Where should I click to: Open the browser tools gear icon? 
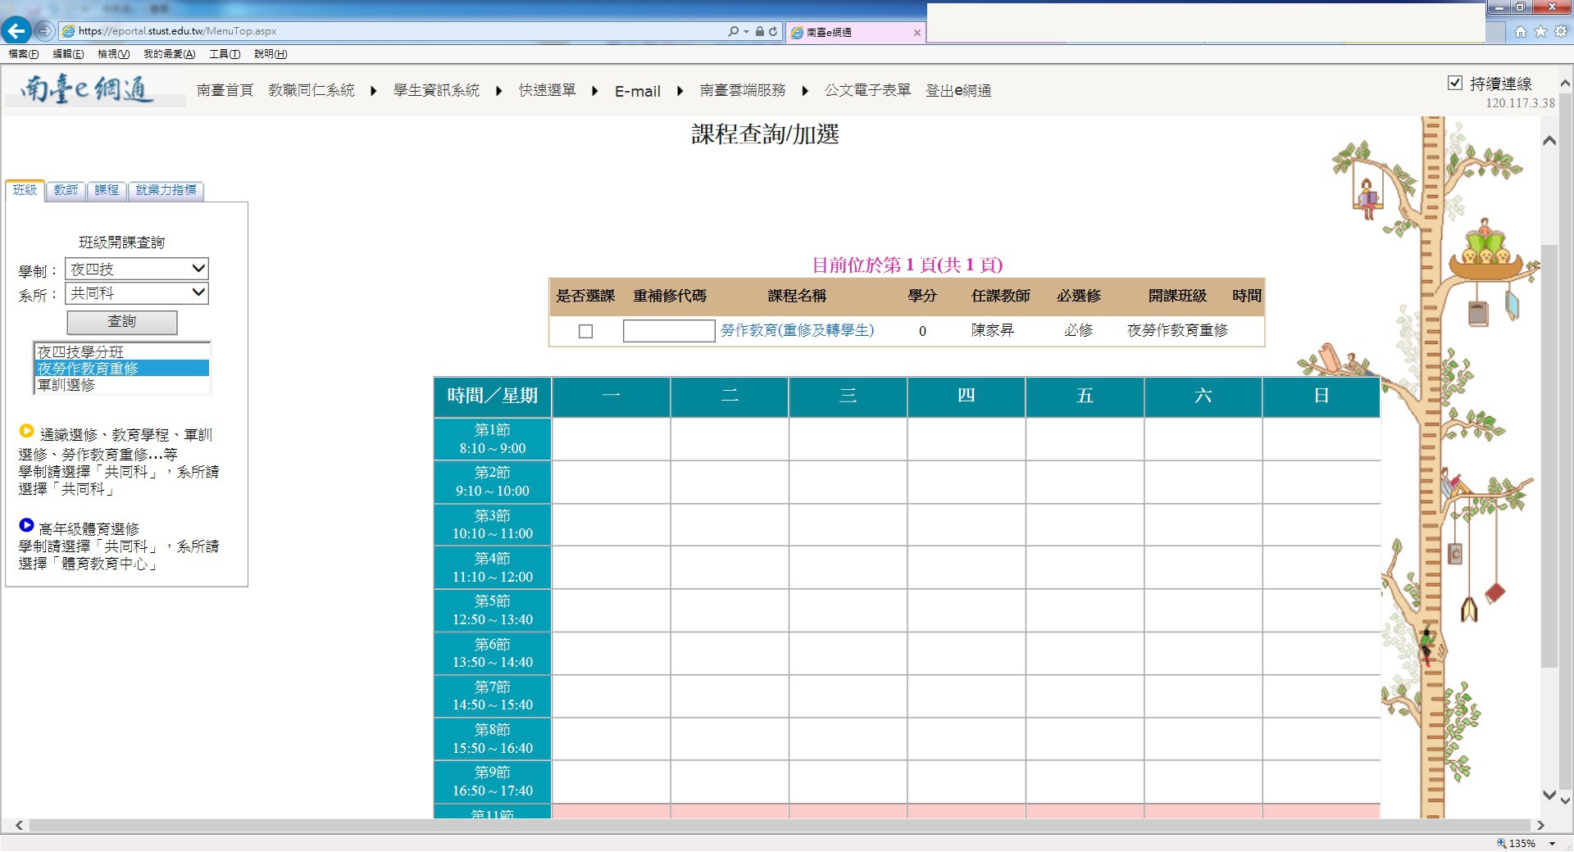coord(1561,31)
